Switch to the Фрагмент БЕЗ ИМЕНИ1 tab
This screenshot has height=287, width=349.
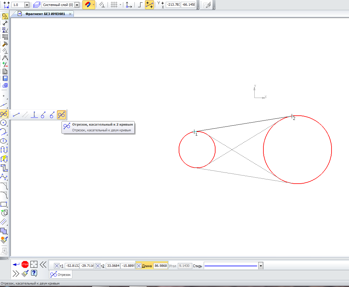click(45, 14)
